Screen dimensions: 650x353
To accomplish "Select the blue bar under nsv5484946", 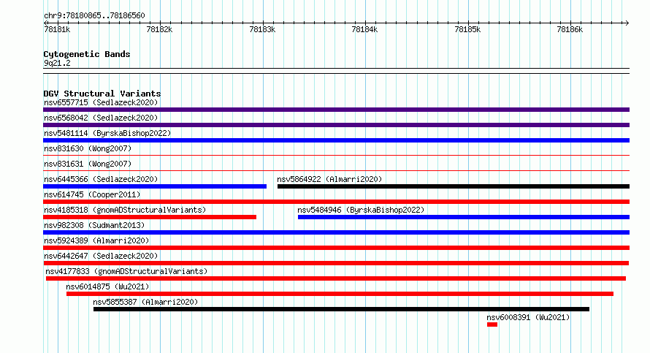I will (x=464, y=217).
